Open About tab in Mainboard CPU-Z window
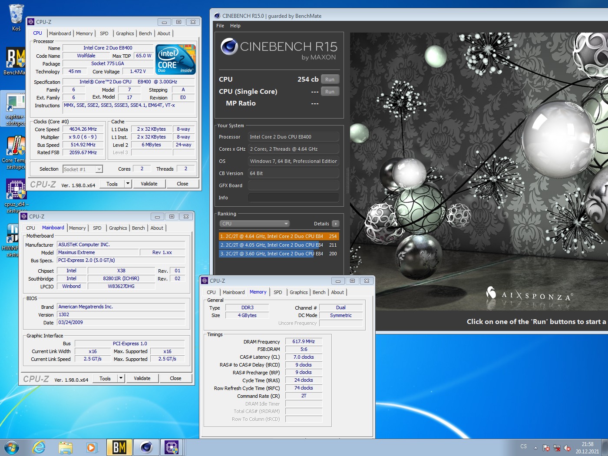The width and height of the screenshot is (608, 456). [157, 228]
